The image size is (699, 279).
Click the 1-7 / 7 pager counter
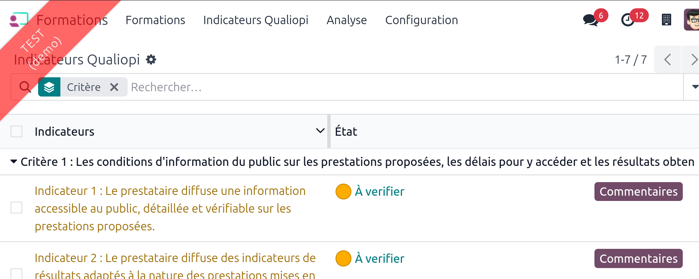click(x=631, y=60)
